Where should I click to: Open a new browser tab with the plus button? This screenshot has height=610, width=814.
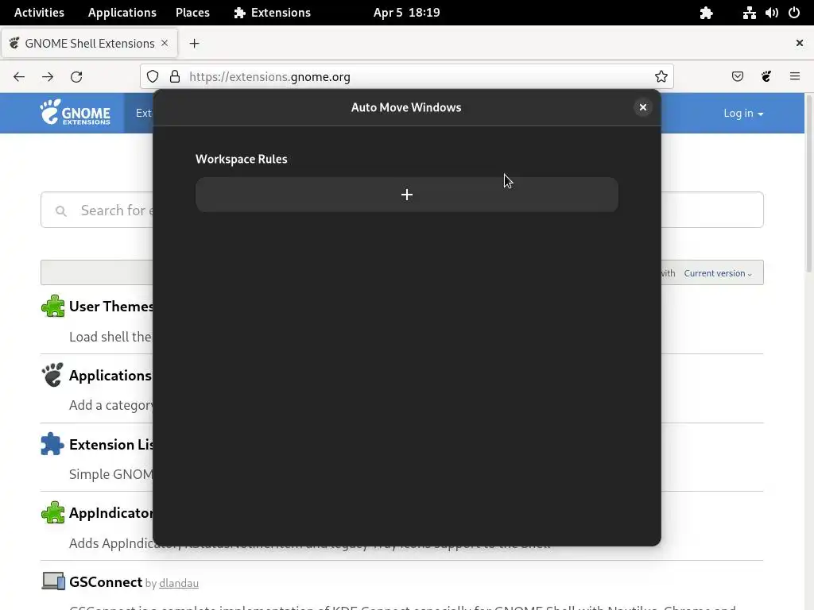[194, 43]
